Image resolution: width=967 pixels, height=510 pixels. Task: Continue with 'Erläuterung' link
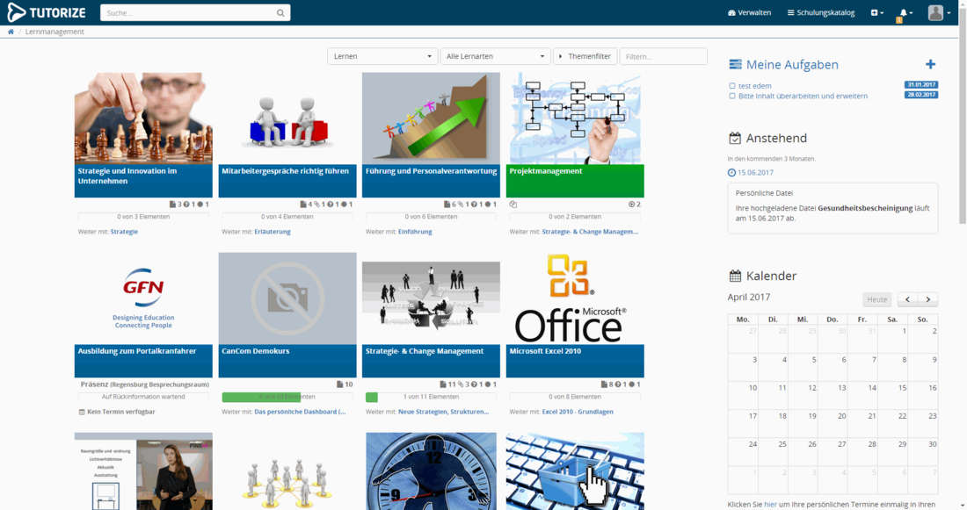272,232
